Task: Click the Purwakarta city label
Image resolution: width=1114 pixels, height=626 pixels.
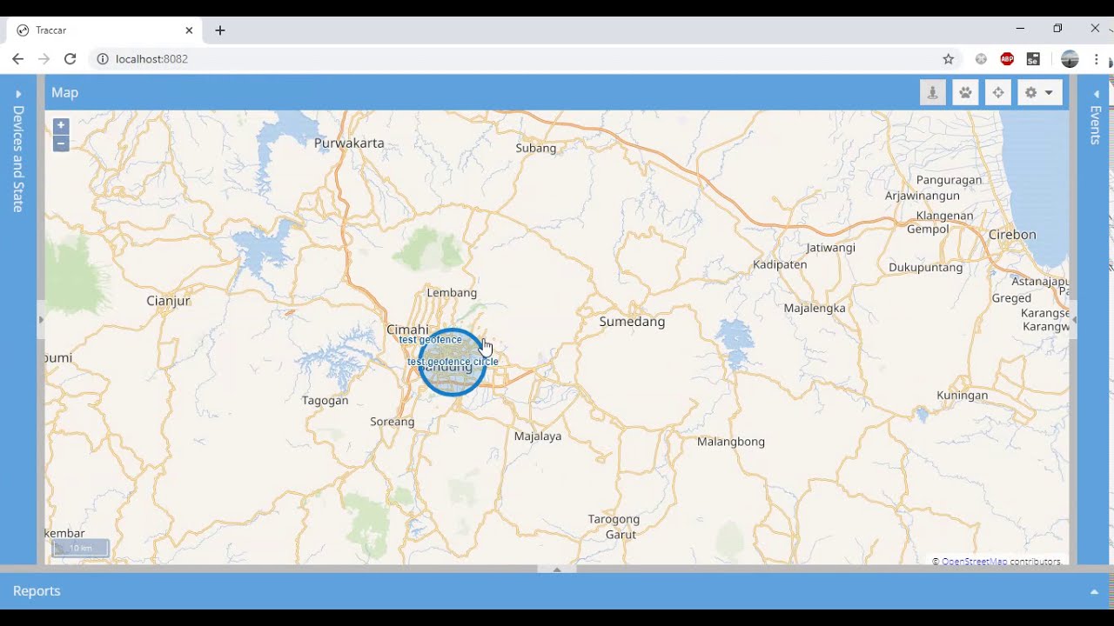Action: pos(349,143)
